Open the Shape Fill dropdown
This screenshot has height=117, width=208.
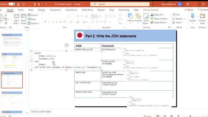[157, 15]
